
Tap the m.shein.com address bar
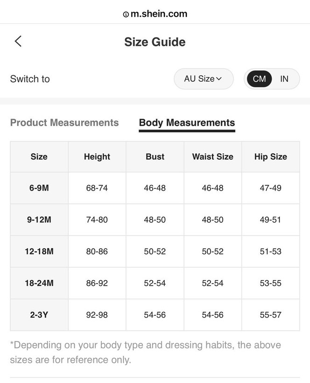[x=155, y=14]
